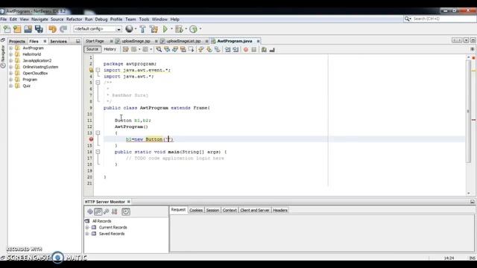Image resolution: width=477 pixels, height=268 pixels.
Task: Minimize the Projects panel group
Action: point(78,41)
